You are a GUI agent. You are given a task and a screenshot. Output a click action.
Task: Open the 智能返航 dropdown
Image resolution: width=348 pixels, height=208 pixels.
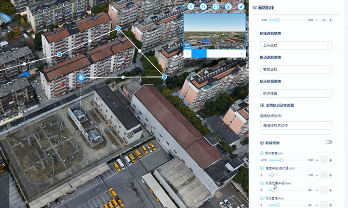tap(296, 69)
